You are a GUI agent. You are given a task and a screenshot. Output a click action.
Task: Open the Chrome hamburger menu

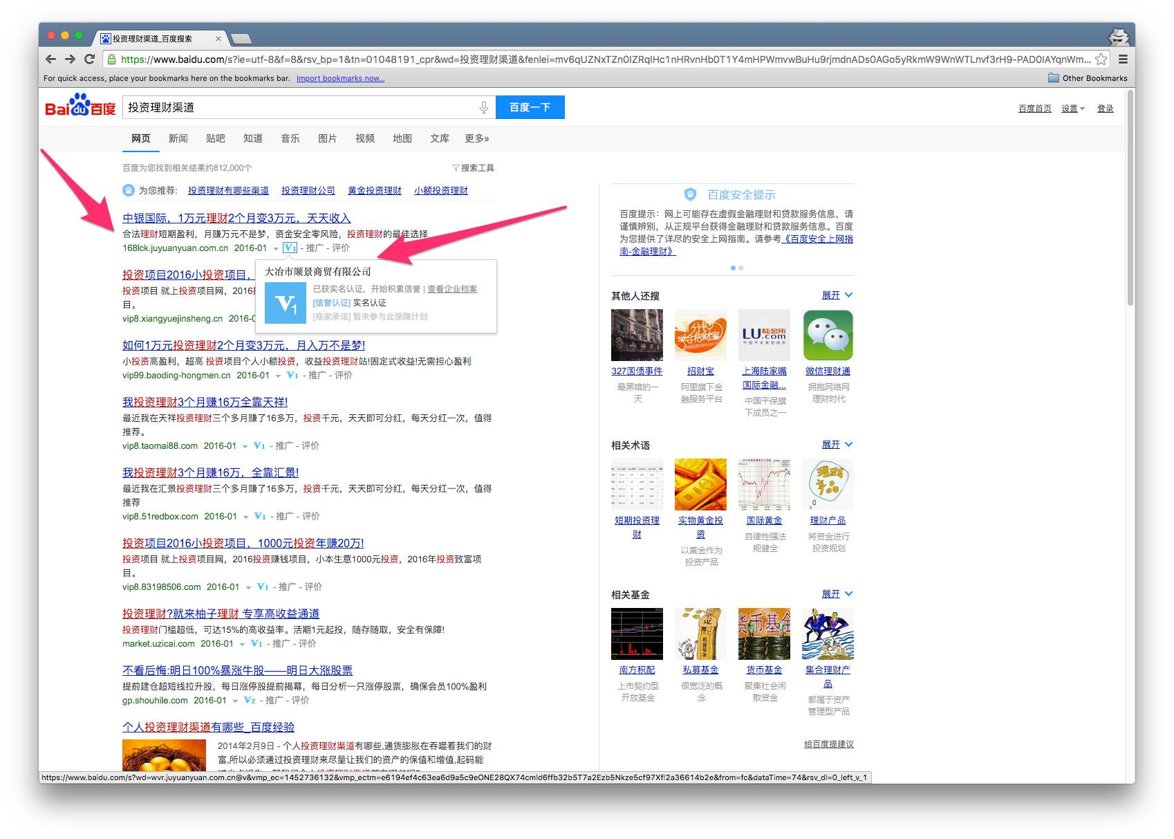tap(1123, 59)
